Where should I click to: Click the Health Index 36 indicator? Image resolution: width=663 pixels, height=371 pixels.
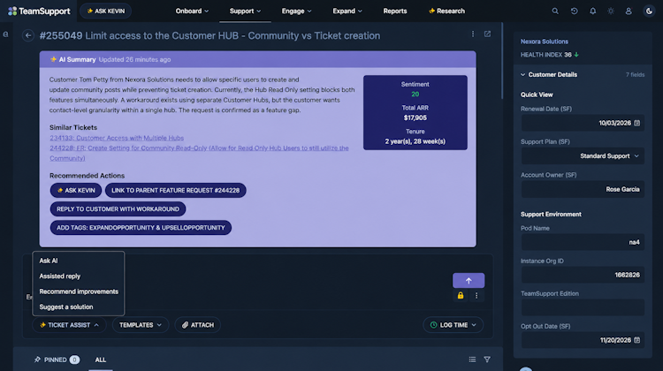[x=549, y=55]
